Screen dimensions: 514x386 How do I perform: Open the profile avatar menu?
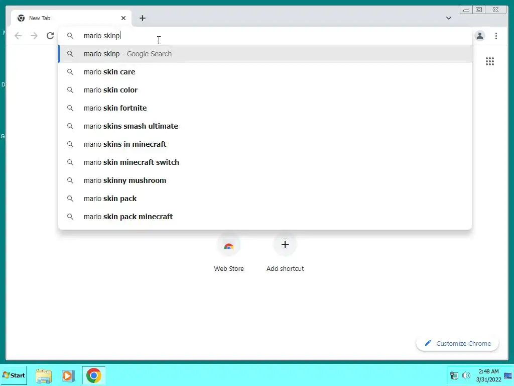(479, 36)
